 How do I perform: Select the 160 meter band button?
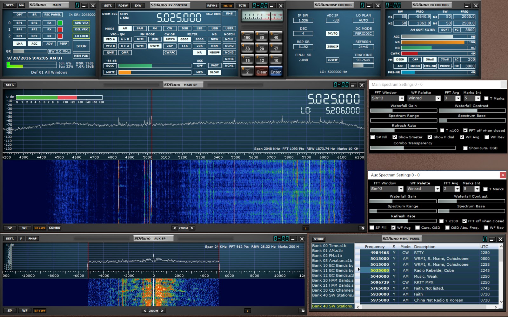click(x=247, y=36)
